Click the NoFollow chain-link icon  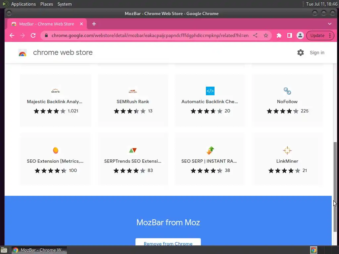287,91
